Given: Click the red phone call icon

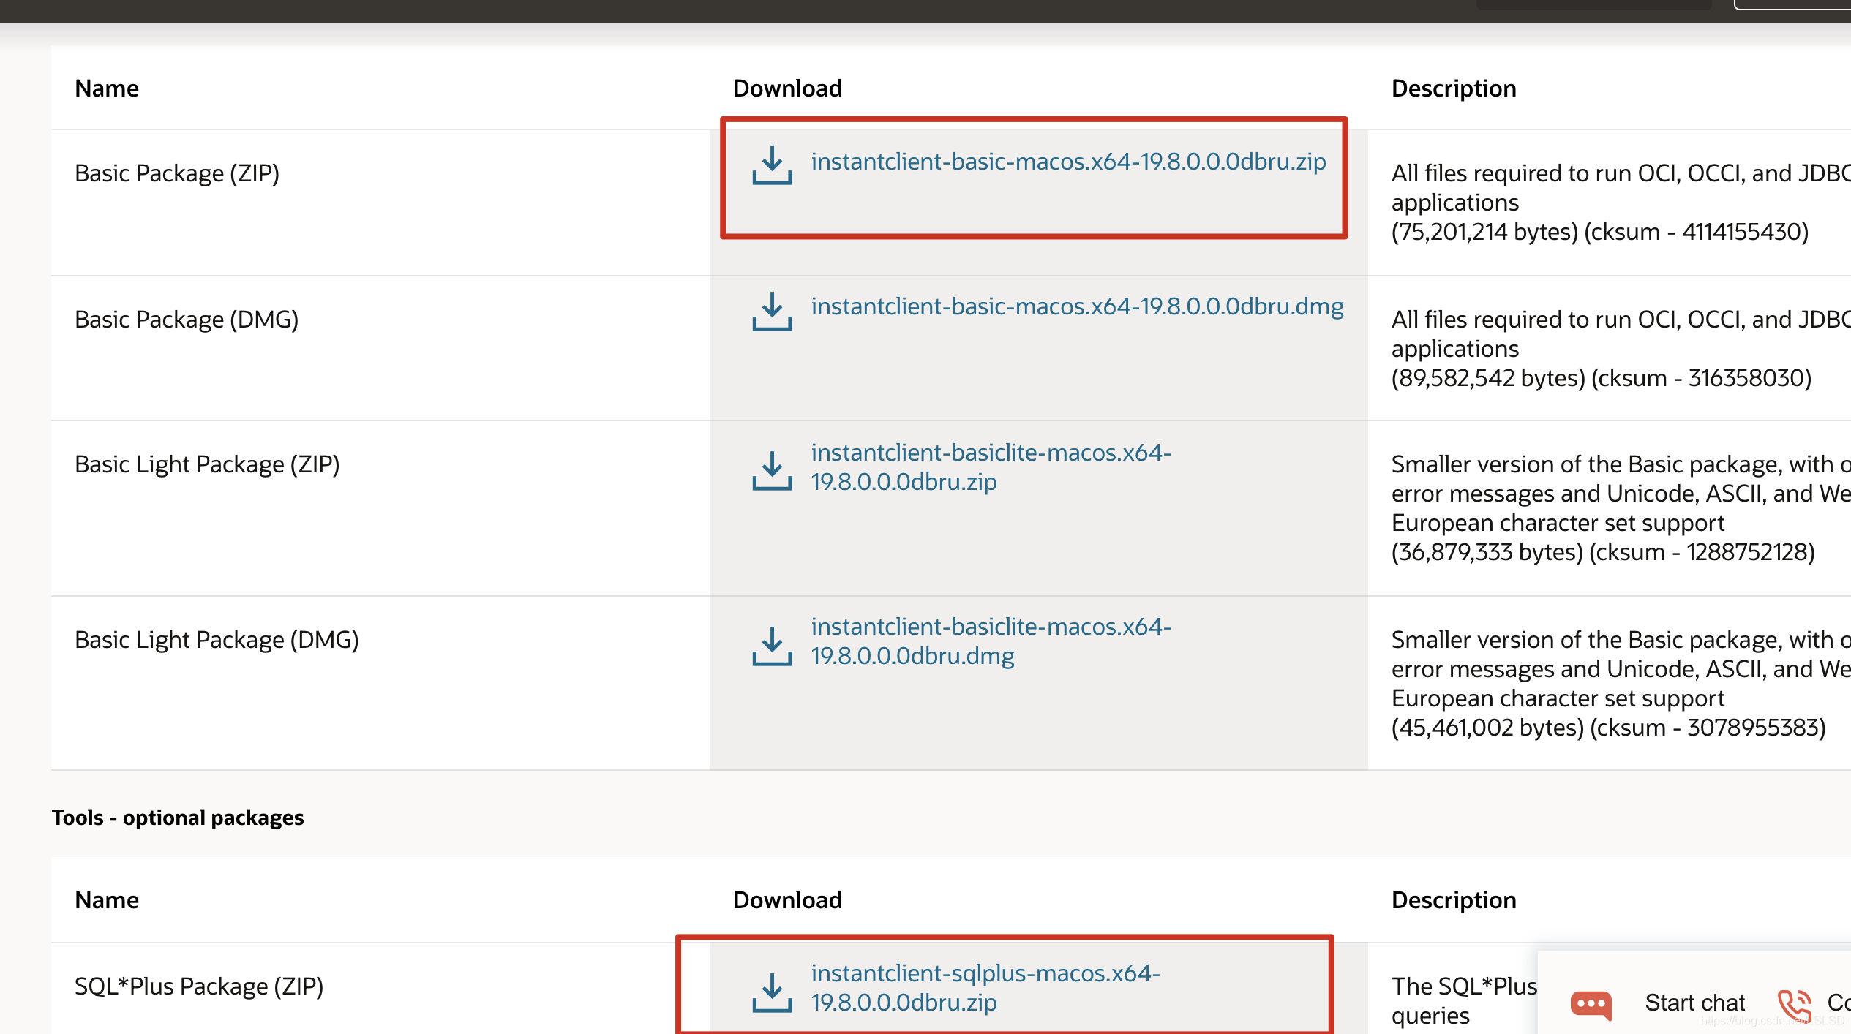Looking at the screenshot, I should click(1794, 1005).
